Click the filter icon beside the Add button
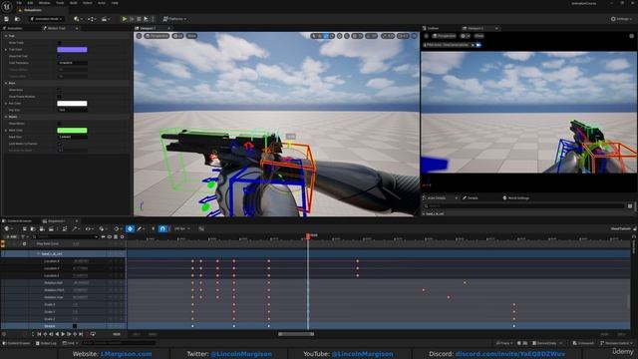Screen dimensions: 638x359 coord(23,236)
